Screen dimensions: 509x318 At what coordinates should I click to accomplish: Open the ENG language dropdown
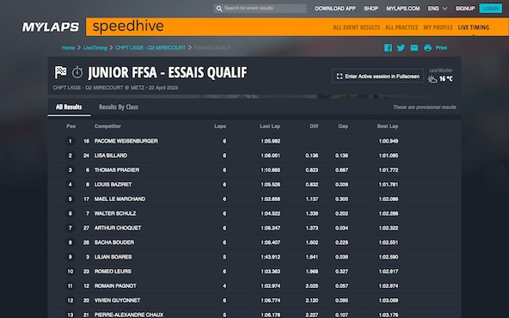pyautogui.click(x=438, y=9)
